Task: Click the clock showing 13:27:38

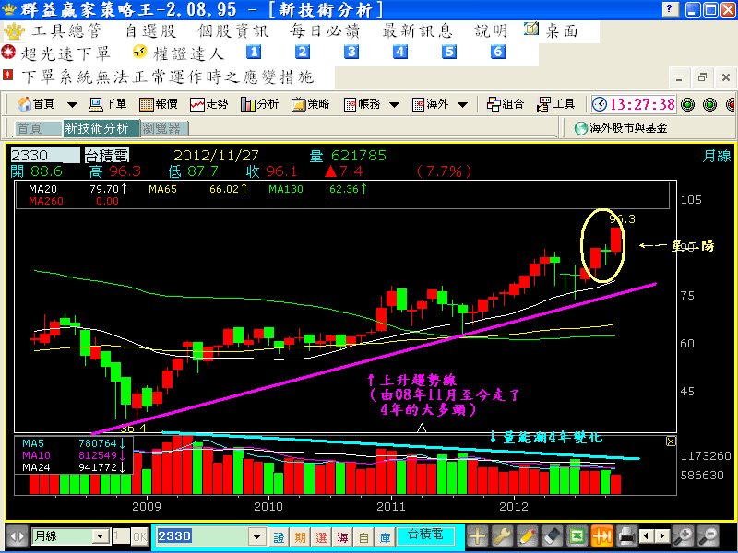Action: tap(634, 104)
